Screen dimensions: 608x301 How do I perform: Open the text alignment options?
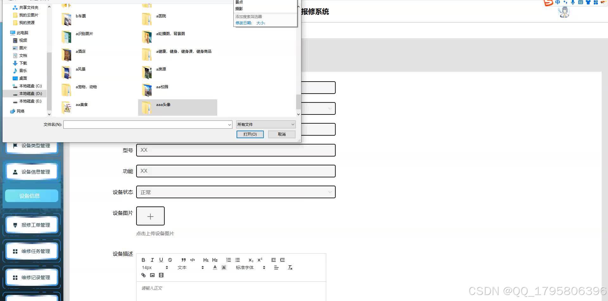276,267
